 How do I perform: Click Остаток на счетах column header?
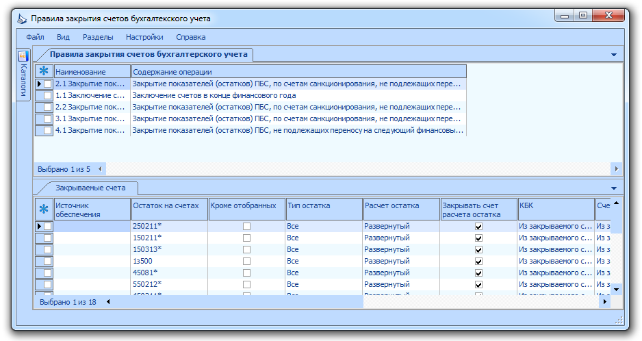tap(170, 210)
